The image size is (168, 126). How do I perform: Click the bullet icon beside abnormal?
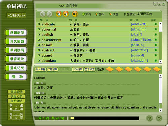point(39,29)
